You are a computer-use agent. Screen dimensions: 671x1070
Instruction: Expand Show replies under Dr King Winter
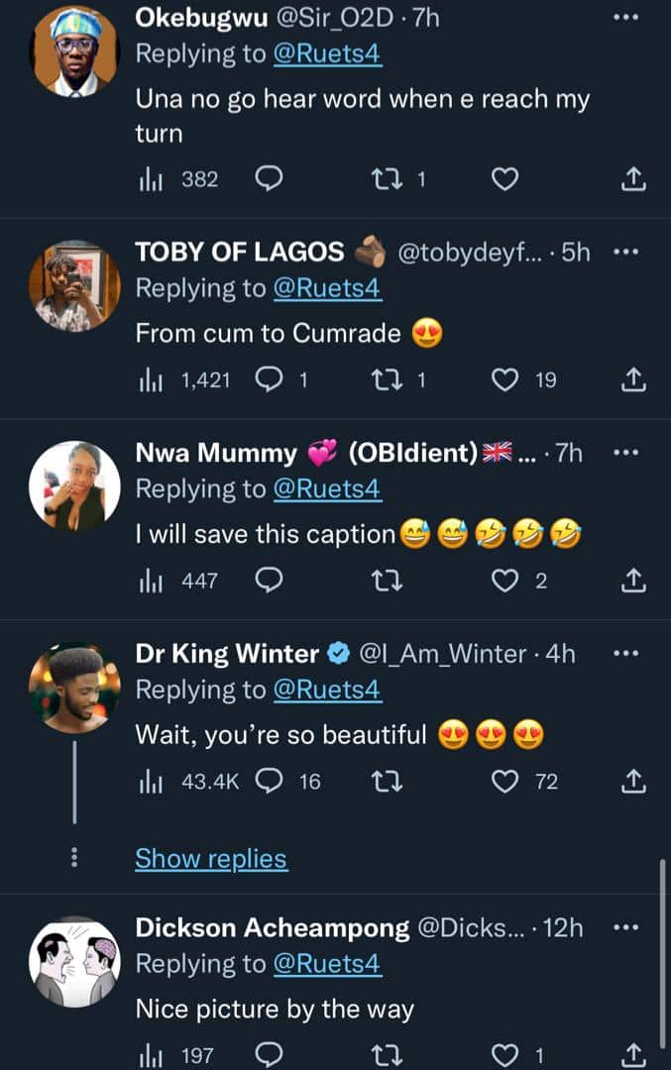point(211,859)
